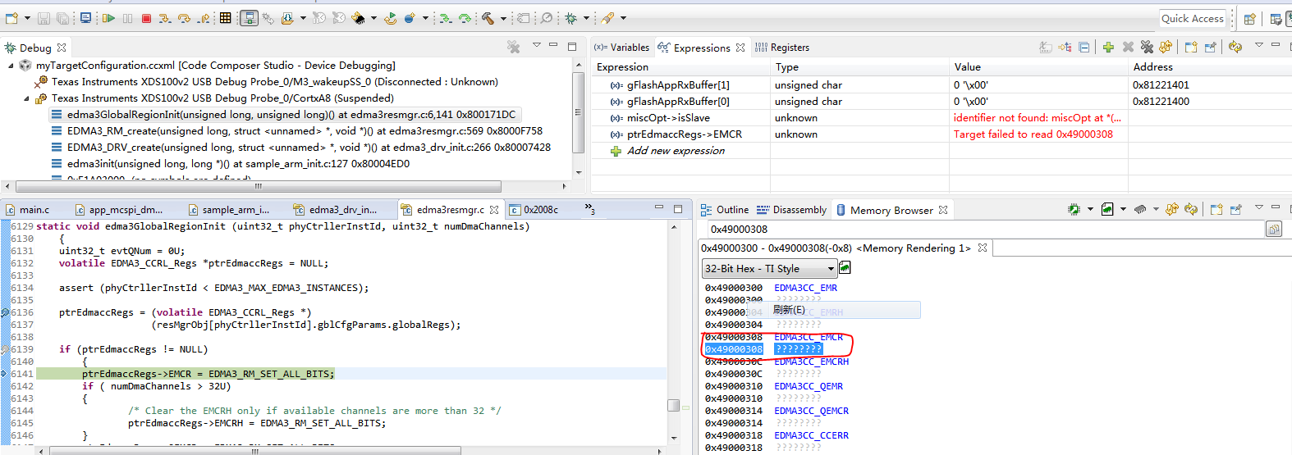Close the edma3resmgr.c editor tab

pyautogui.click(x=494, y=210)
